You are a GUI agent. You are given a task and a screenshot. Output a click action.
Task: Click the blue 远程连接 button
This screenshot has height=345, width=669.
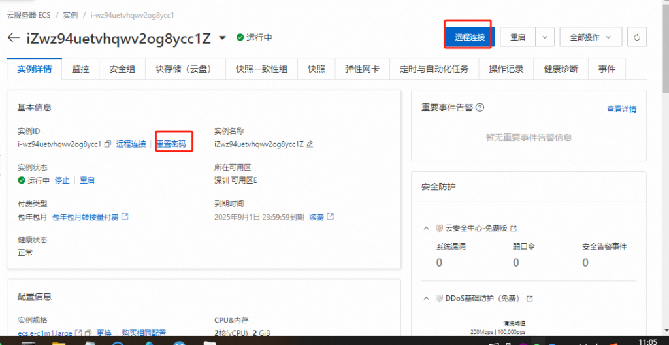pyautogui.click(x=470, y=37)
